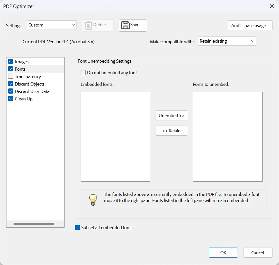Screen dimensions: 279x265
Task: Toggle Subset all embedded fonts
Action: pos(77,228)
